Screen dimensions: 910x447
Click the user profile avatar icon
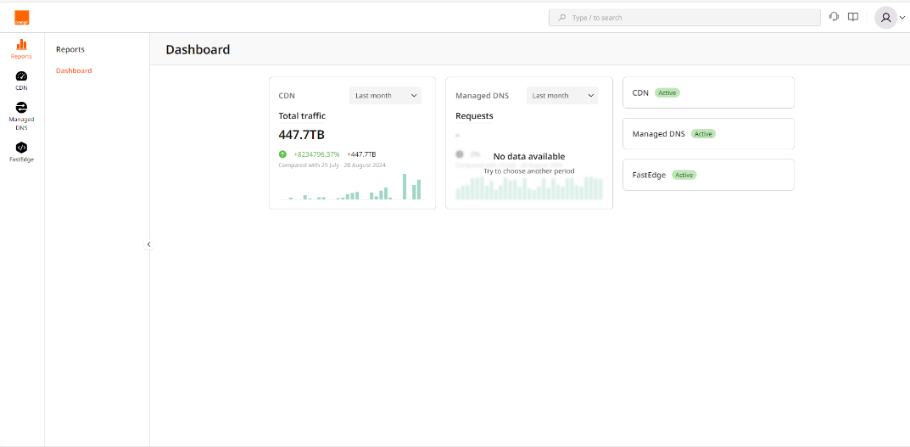[885, 17]
